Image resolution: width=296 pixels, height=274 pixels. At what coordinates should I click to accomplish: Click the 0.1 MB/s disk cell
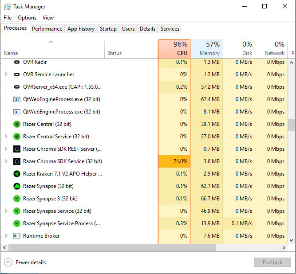[239, 223]
